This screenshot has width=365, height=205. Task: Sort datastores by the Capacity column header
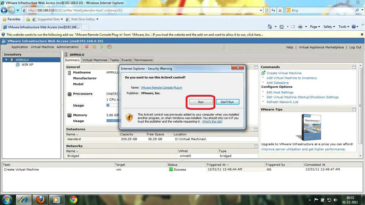(132, 134)
